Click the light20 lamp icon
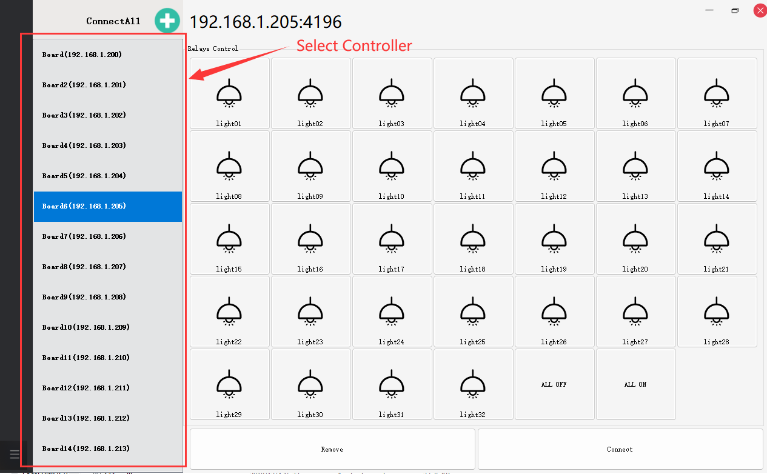Viewport: 767px width, 474px height. tap(635, 238)
